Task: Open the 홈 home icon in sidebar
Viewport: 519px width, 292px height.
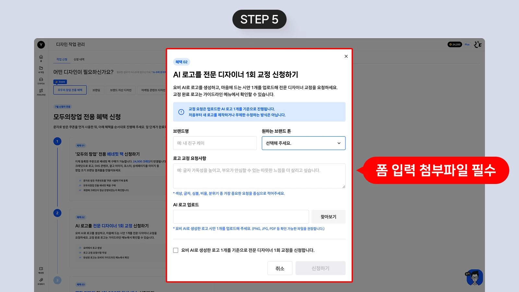Action: point(41,58)
